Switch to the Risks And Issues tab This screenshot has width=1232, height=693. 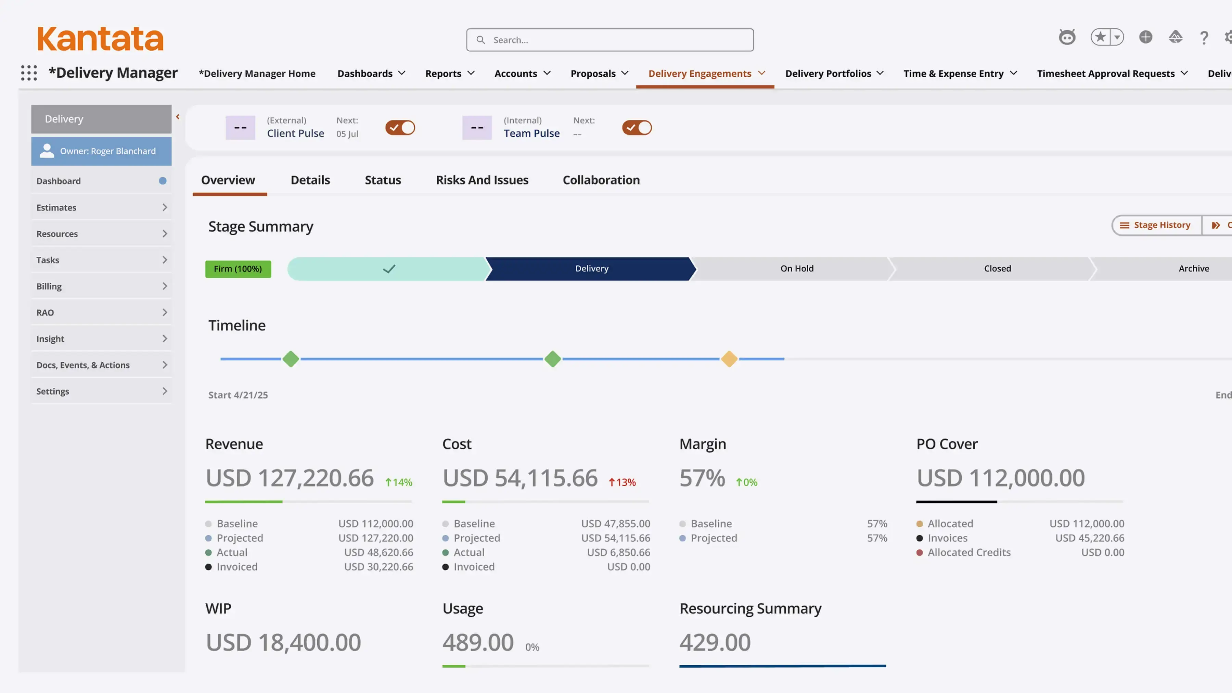[x=482, y=180]
